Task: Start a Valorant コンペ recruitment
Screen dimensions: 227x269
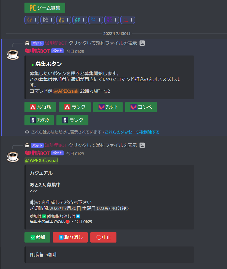Action: [x=141, y=107]
